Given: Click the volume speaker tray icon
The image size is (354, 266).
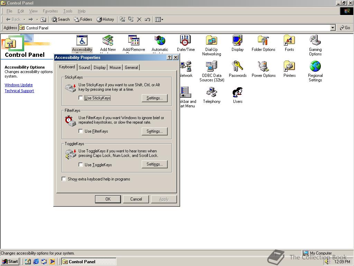Looking at the screenshot, I should click(328, 262).
